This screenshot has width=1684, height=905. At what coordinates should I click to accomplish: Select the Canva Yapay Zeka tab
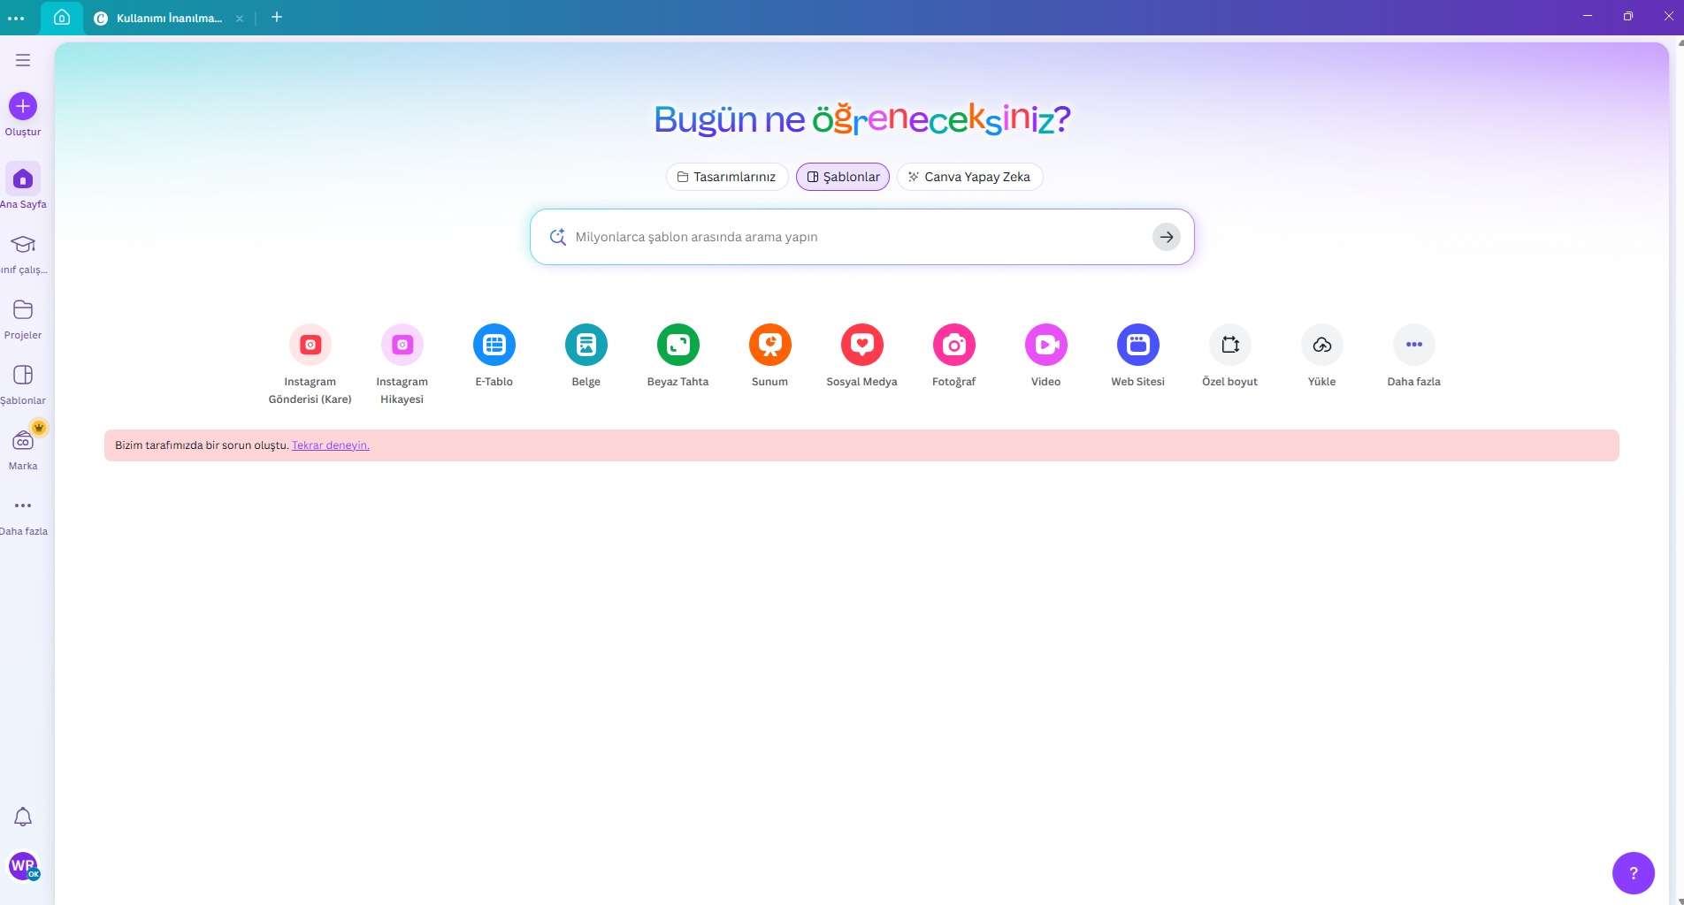coord(969,177)
